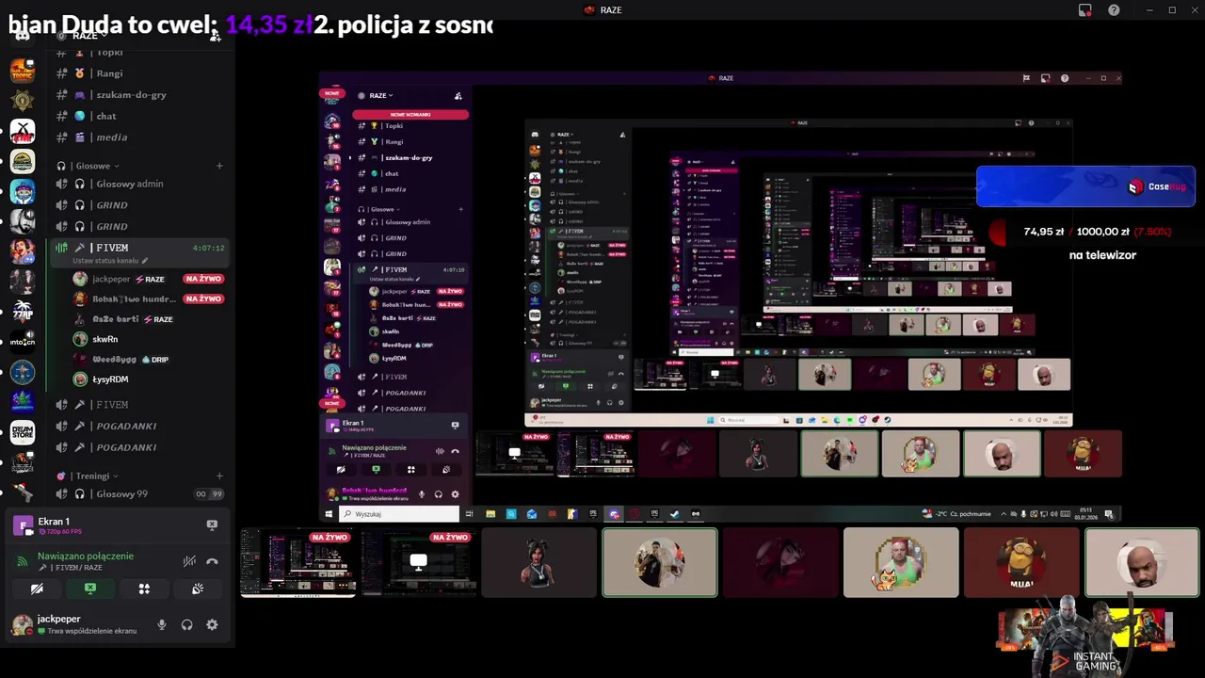Select the yellow minion MUA tile
Viewport: 1205px width, 678px height.
pos(1021,563)
